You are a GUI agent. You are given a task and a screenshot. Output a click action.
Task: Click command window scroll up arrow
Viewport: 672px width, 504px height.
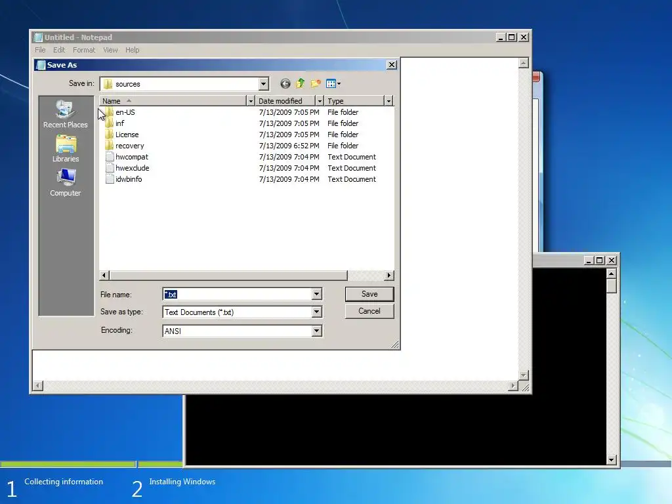click(612, 274)
